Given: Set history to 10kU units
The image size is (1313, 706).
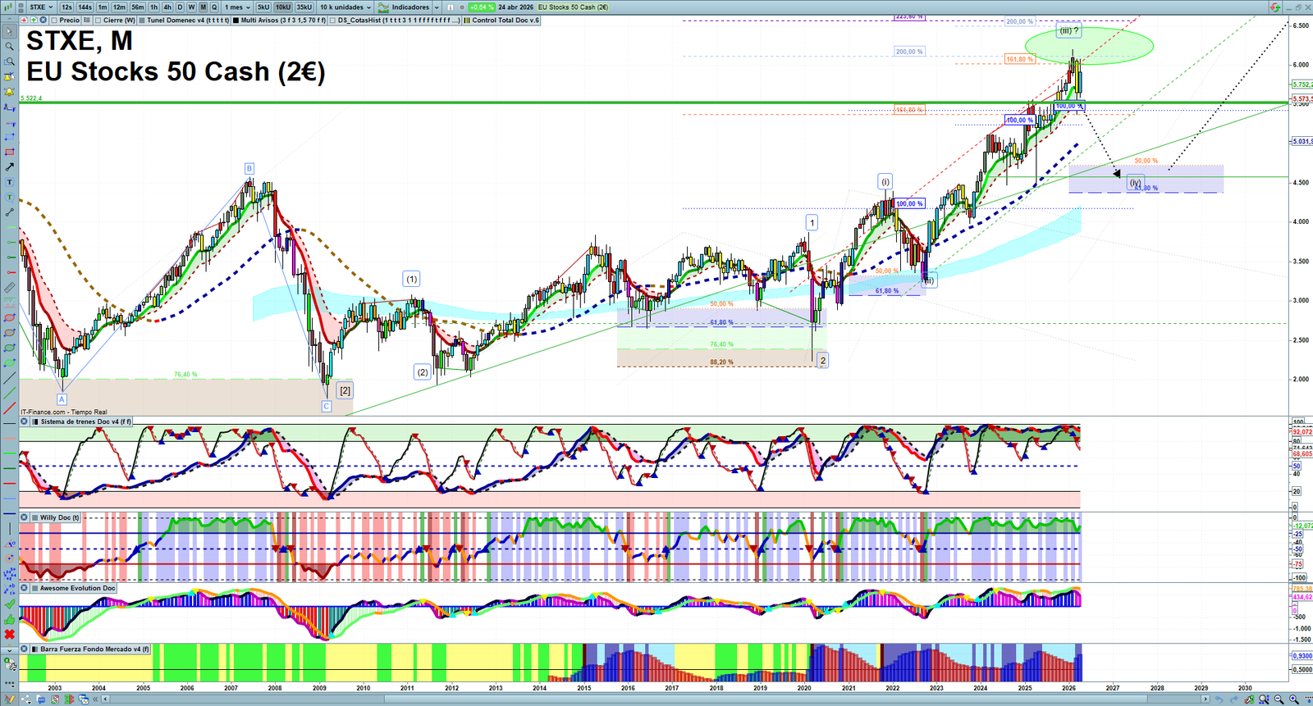Looking at the screenshot, I should coord(283,7).
